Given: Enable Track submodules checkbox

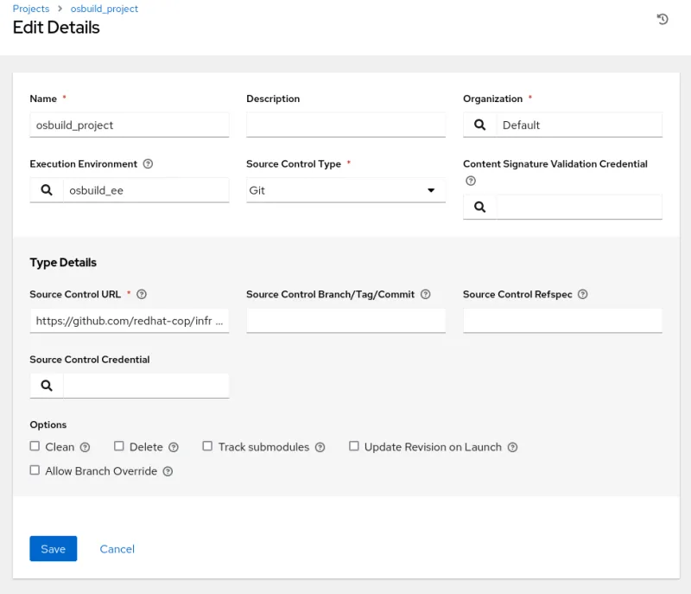Looking at the screenshot, I should (x=207, y=447).
